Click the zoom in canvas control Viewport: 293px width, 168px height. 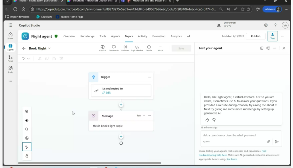click(x=27, y=112)
